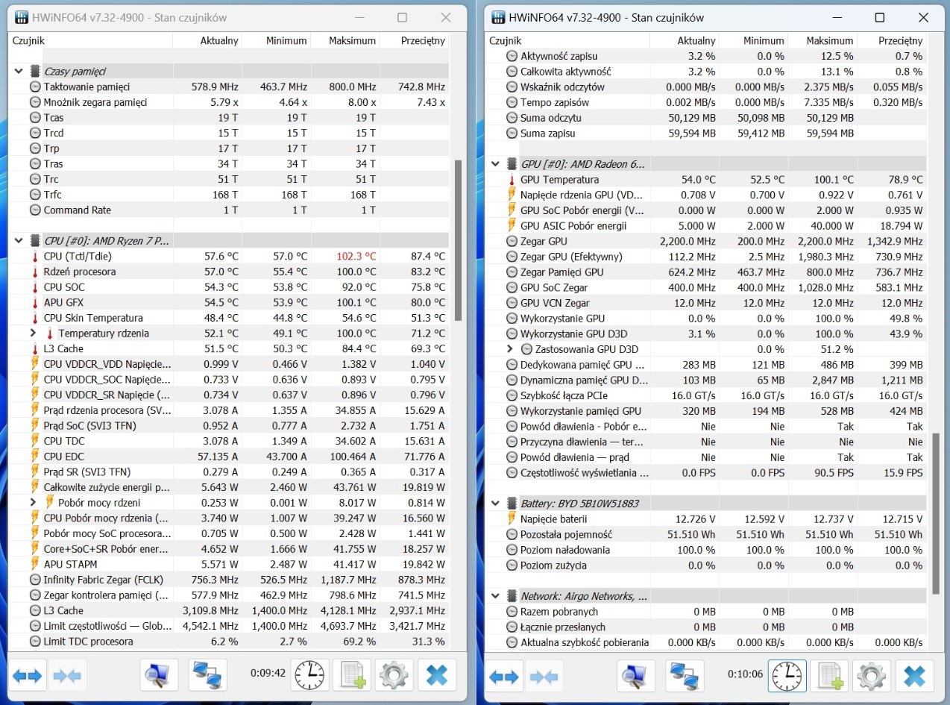Close sensors panel with the blue X icon
Screen dimensions: 950x705
point(437,675)
